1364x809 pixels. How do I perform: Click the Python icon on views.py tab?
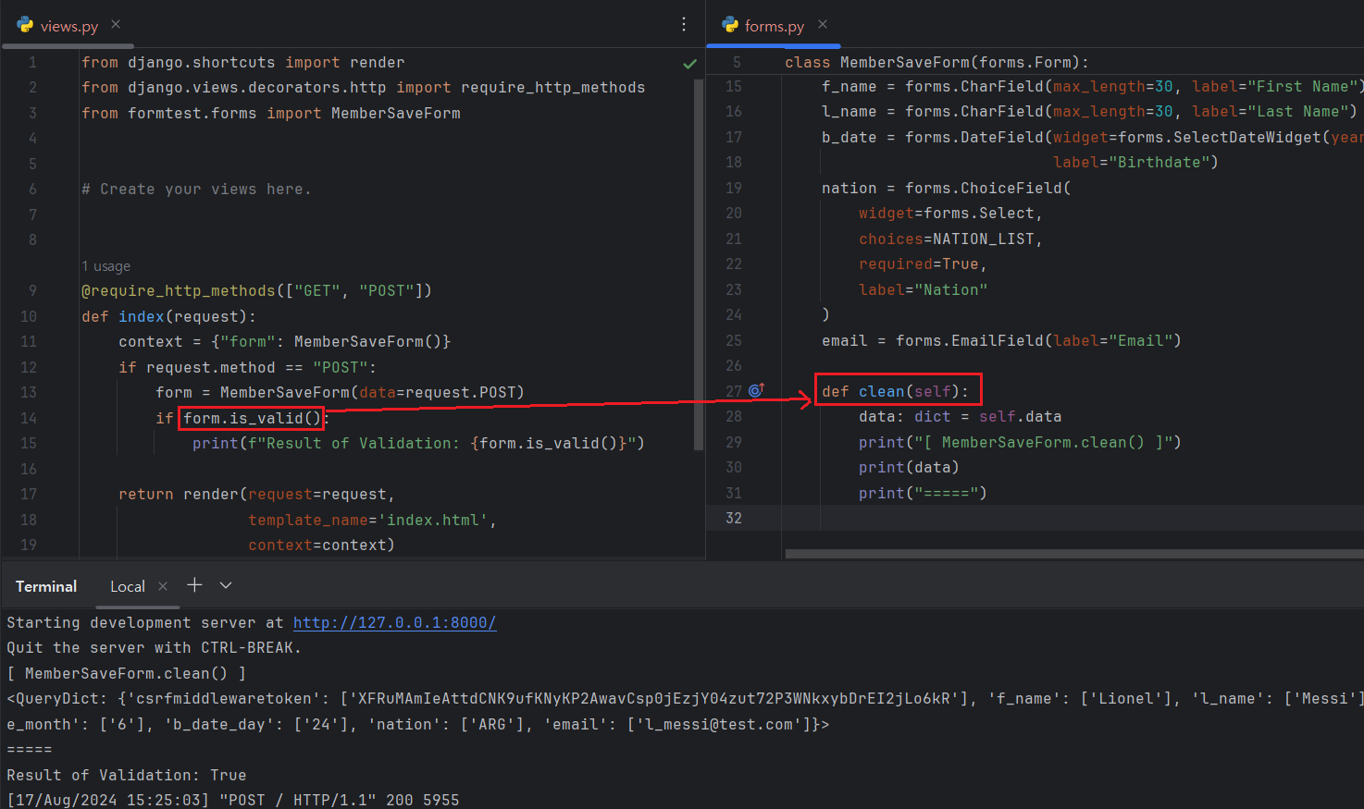pos(25,26)
